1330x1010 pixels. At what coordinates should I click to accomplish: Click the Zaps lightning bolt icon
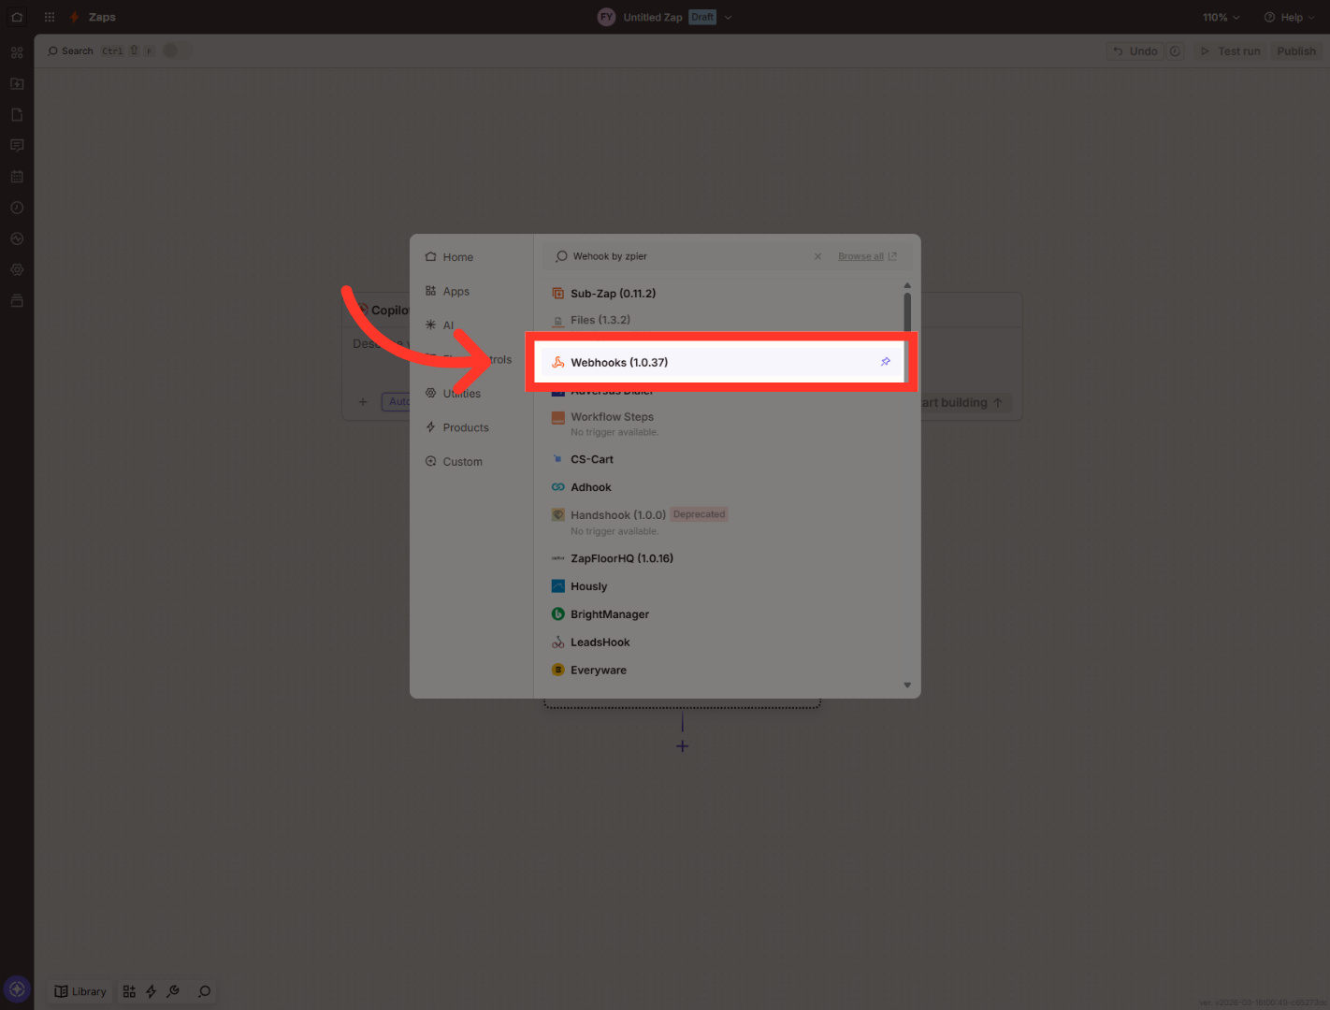[74, 17]
